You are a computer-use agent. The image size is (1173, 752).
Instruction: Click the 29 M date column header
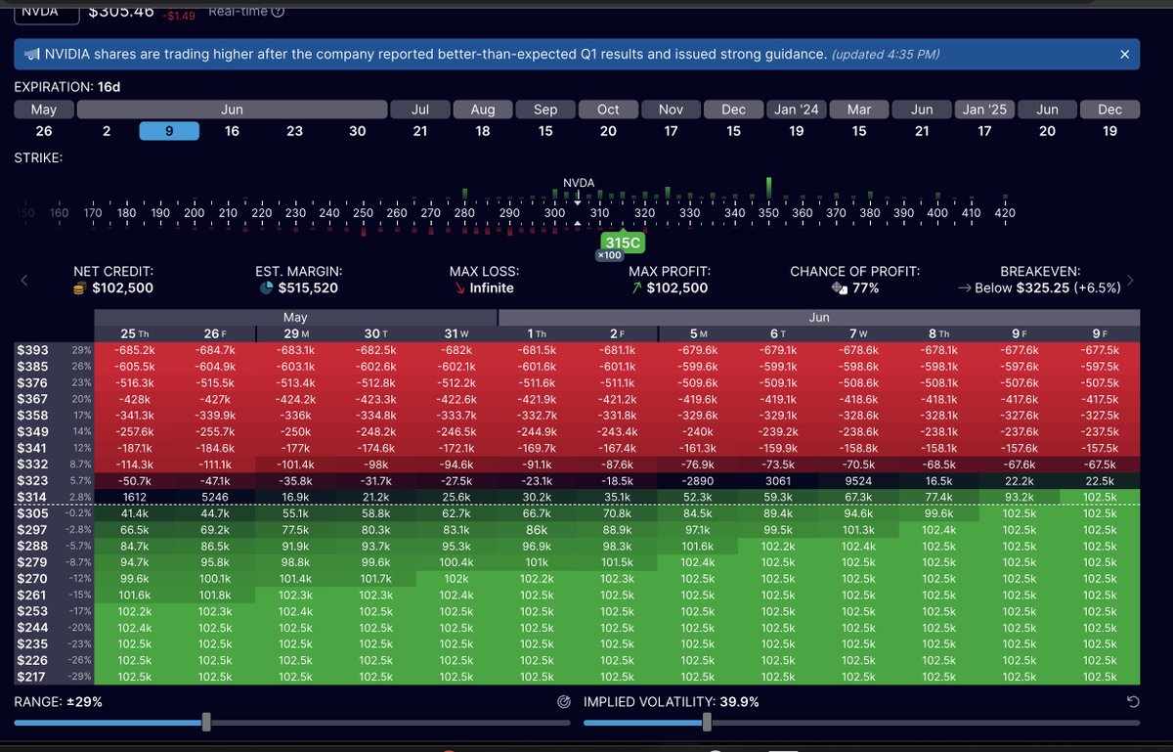[x=296, y=333]
